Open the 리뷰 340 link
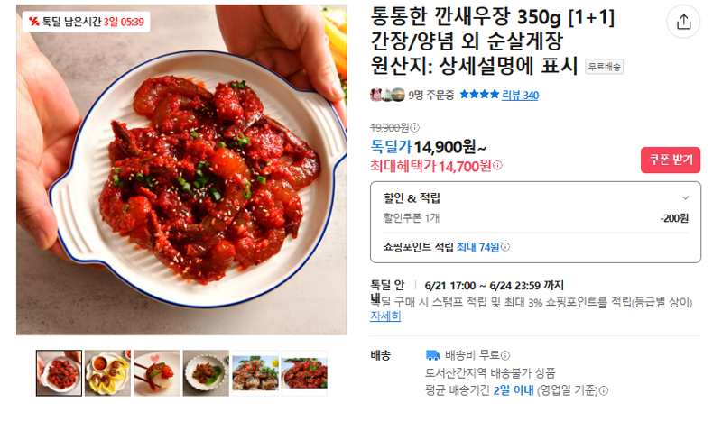Viewport: 722px width, 421px height. pos(521,96)
